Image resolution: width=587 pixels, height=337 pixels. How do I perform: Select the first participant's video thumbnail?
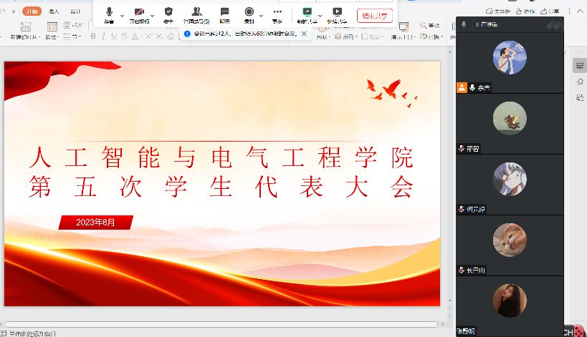[510, 57]
